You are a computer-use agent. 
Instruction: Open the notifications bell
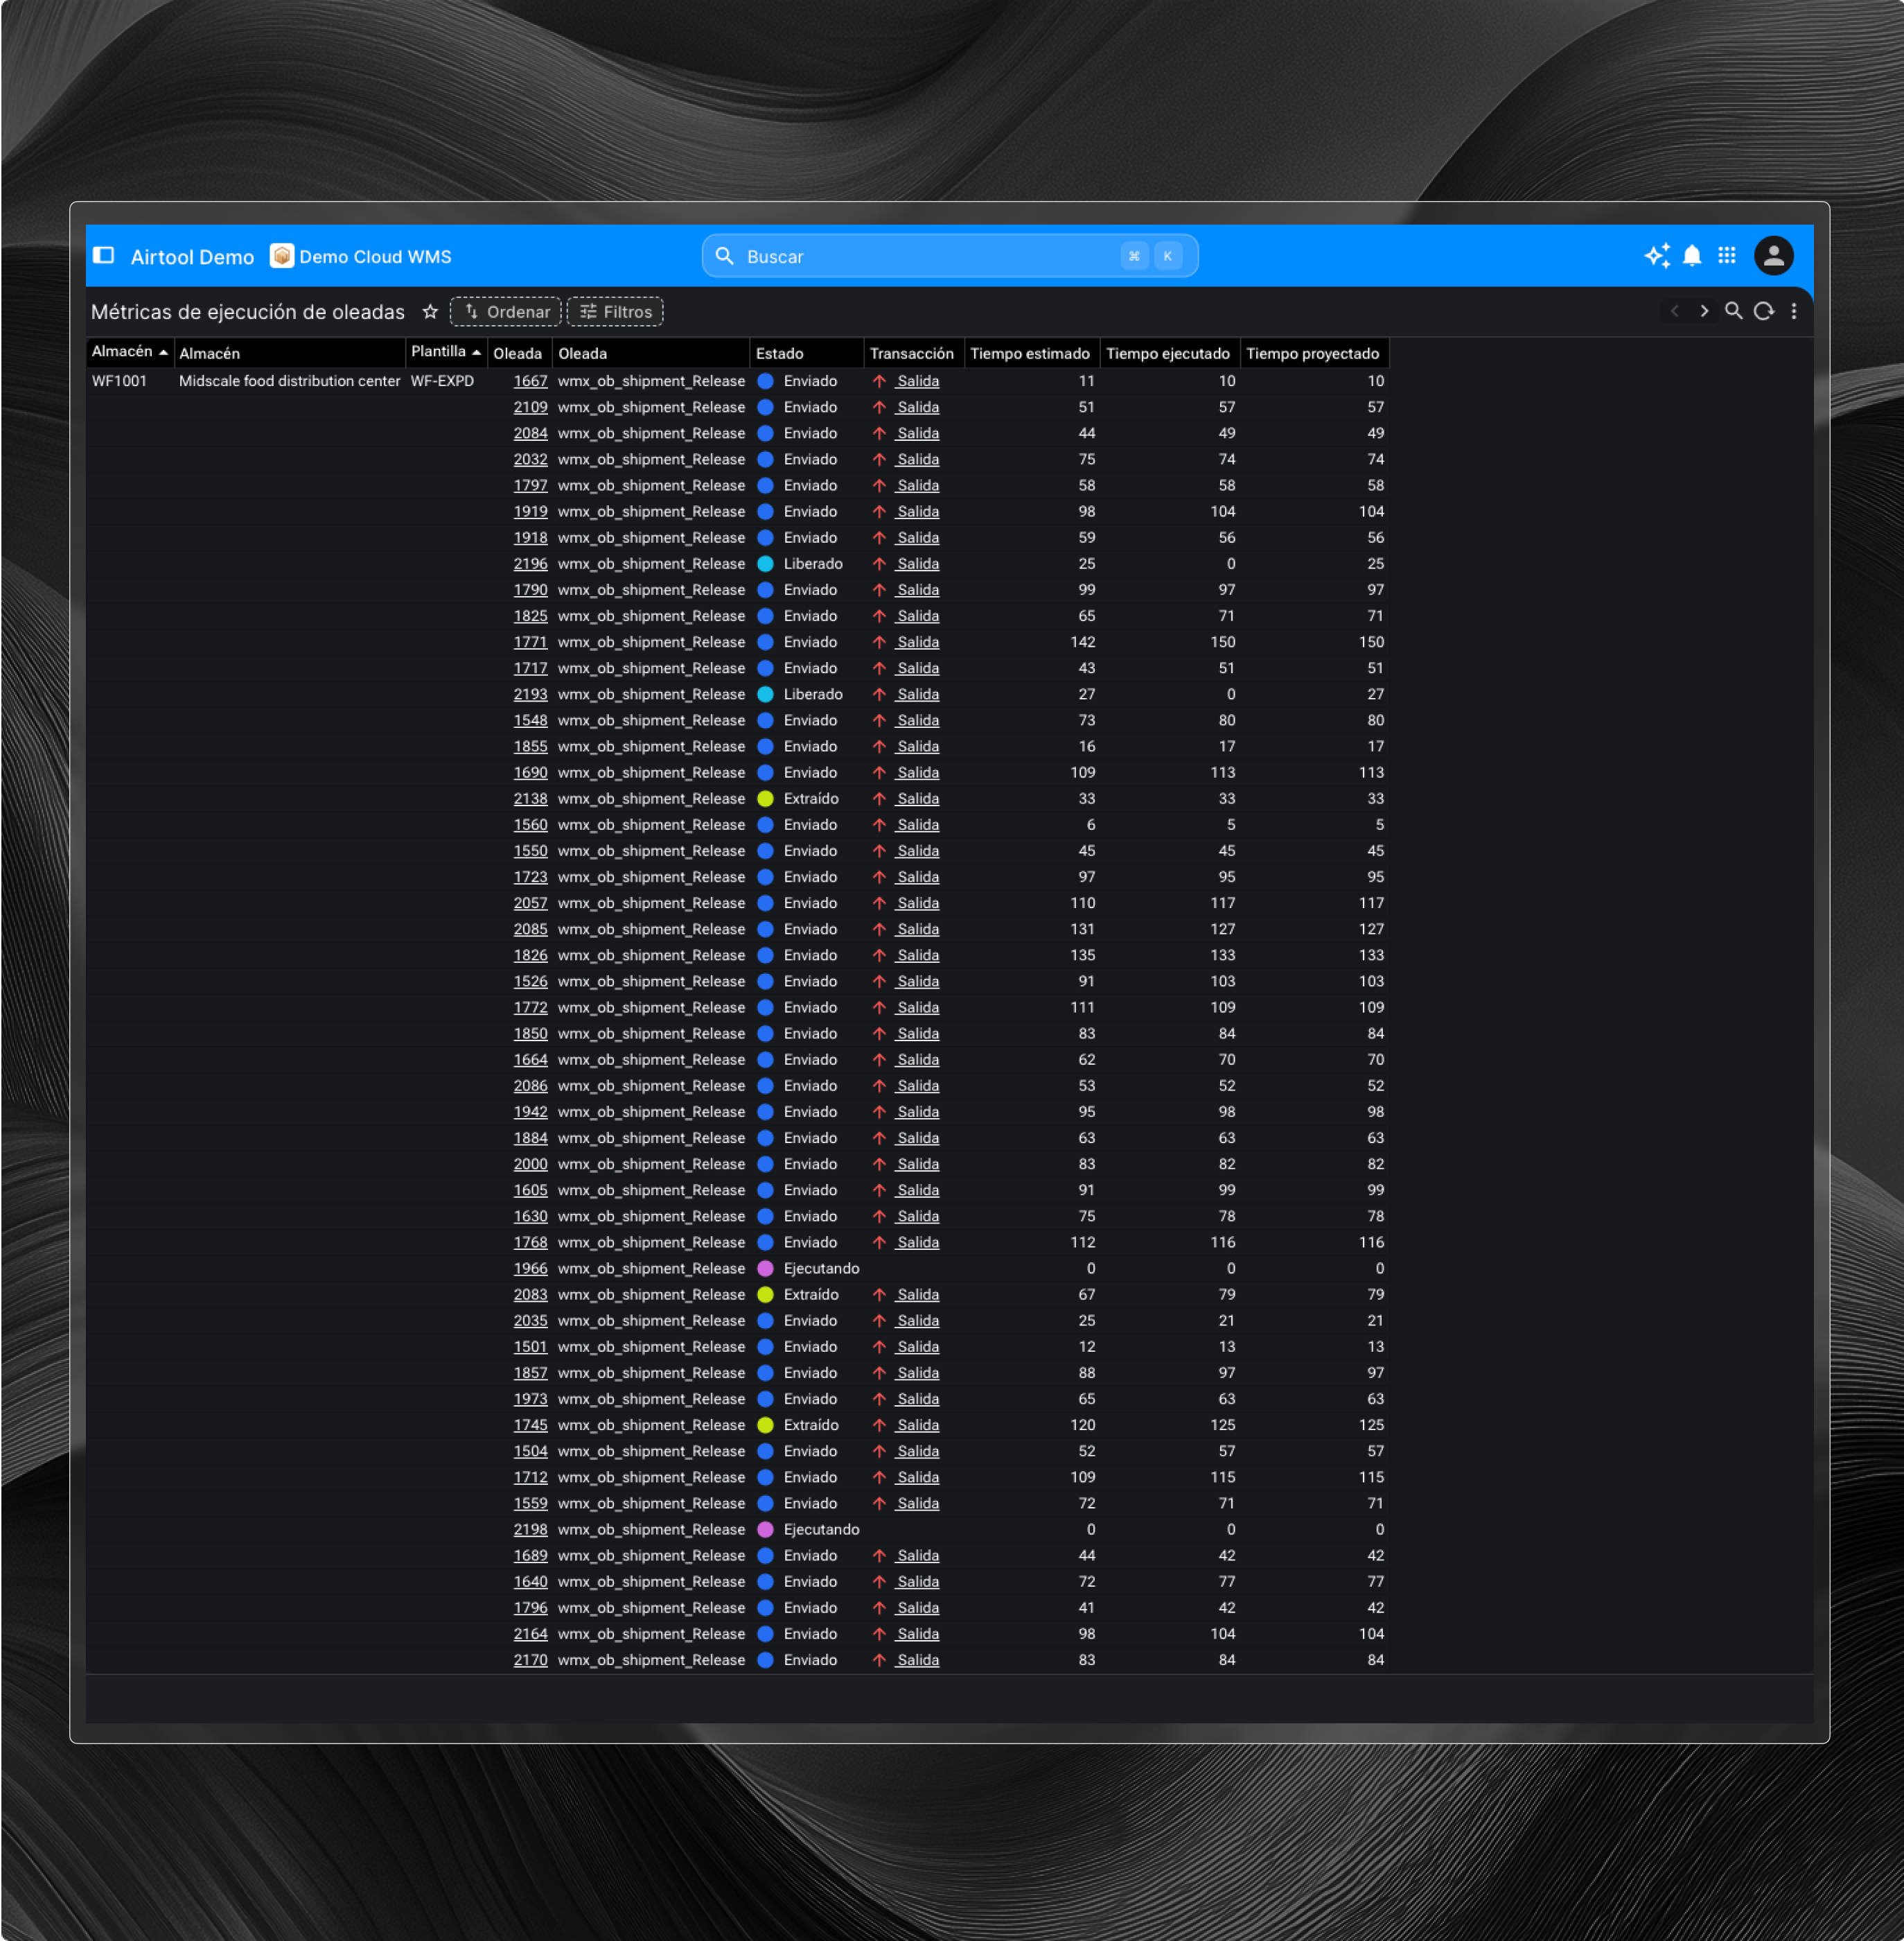click(x=1691, y=256)
